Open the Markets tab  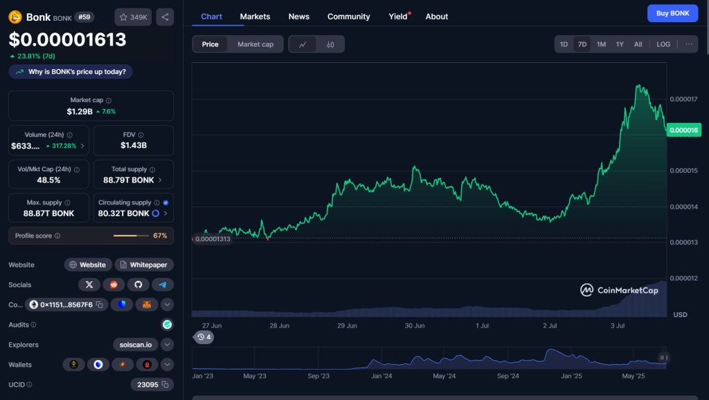point(255,17)
